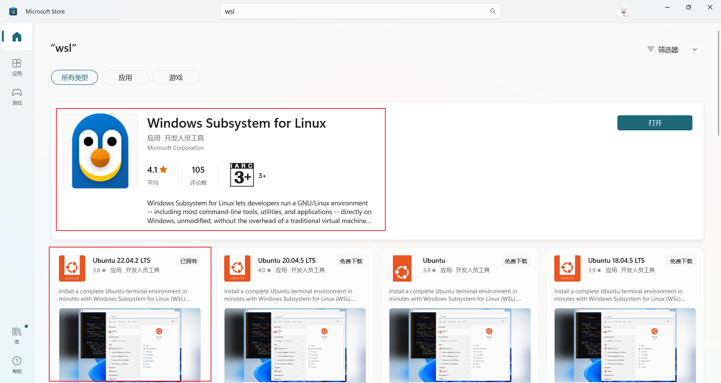721x383 pixels.
Task: Select the 所有类型 filter tab
Action: pos(74,77)
